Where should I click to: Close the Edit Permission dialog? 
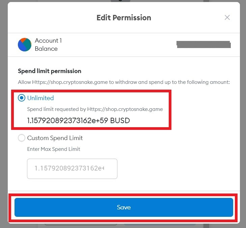click(x=227, y=18)
